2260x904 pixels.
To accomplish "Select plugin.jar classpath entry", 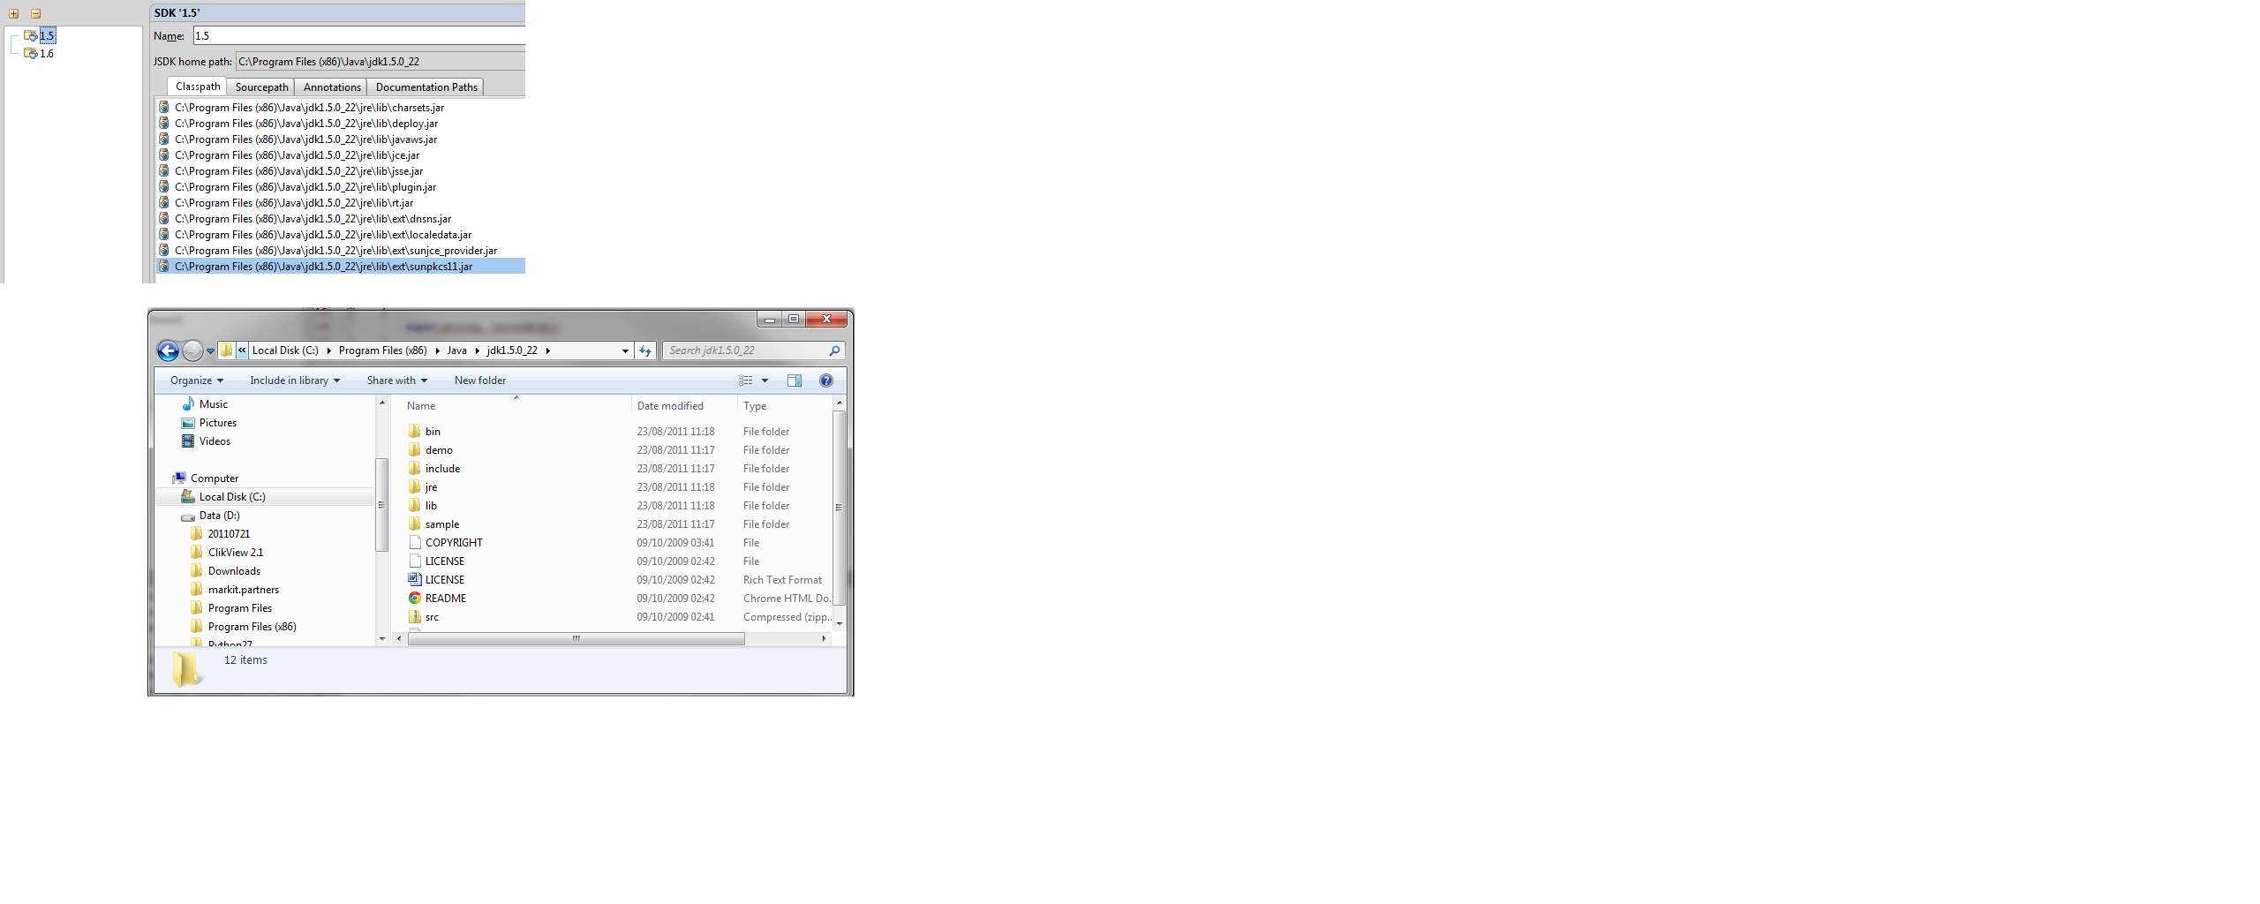I will point(340,186).
